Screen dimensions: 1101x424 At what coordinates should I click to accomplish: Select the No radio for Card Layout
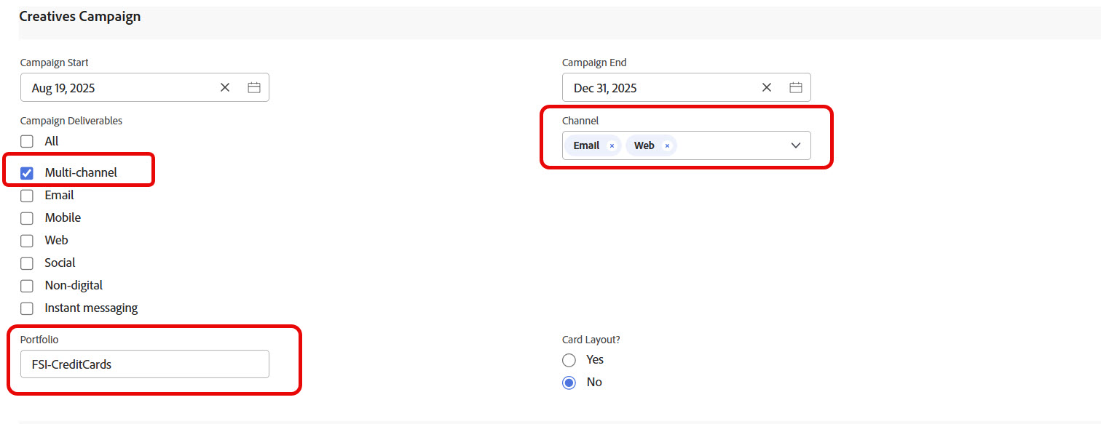coord(569,383)
